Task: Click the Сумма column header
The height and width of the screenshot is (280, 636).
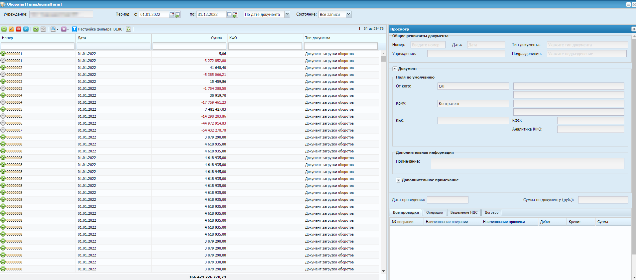Action: (x=216, y=38)
